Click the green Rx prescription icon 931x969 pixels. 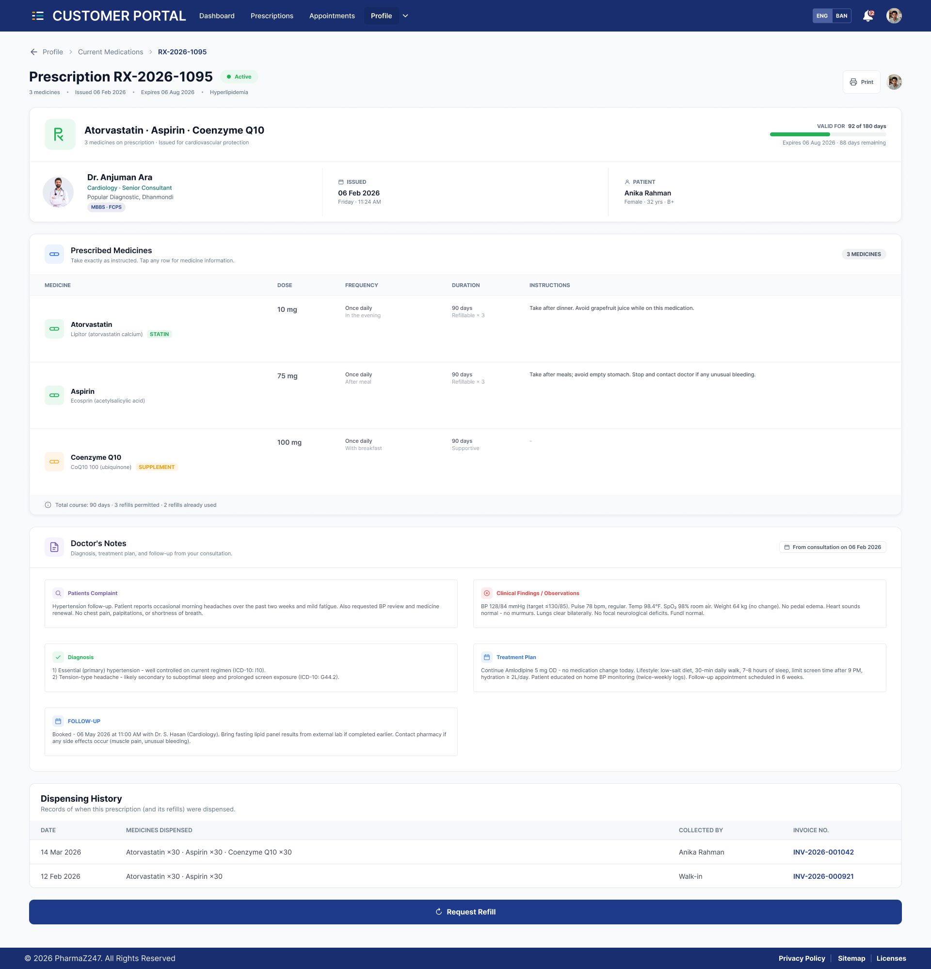60,134
